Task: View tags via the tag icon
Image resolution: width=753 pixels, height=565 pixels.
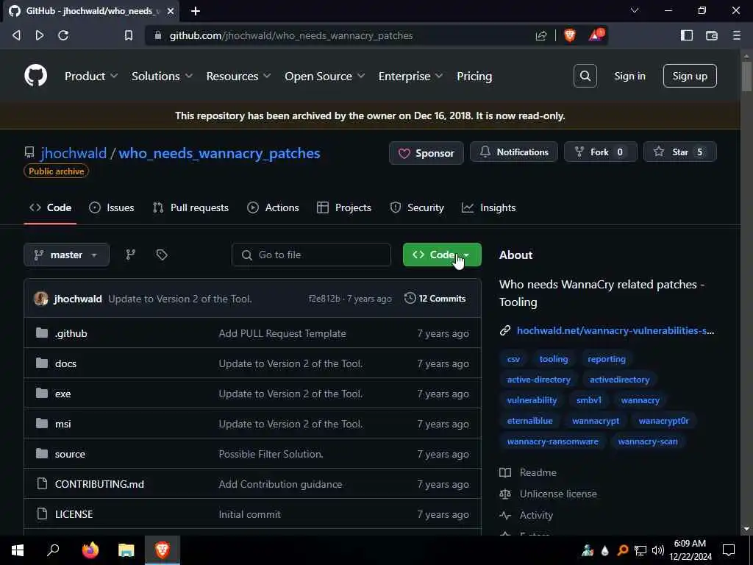Action: coord(162,255)
